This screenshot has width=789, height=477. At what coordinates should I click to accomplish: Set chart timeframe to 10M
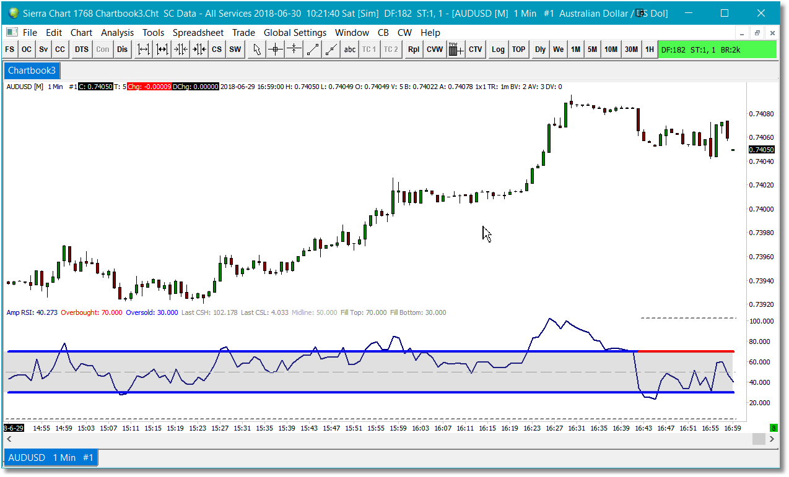tap(611, 49)
